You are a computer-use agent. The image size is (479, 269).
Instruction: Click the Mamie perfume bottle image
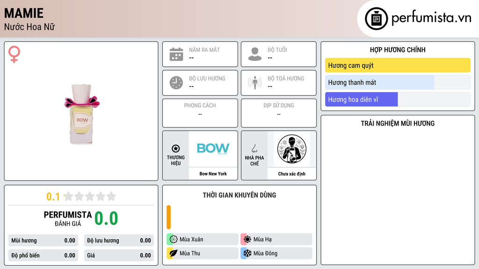point(82,114)
